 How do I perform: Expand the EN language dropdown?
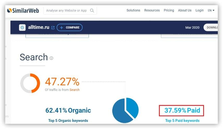coord(211,10)
